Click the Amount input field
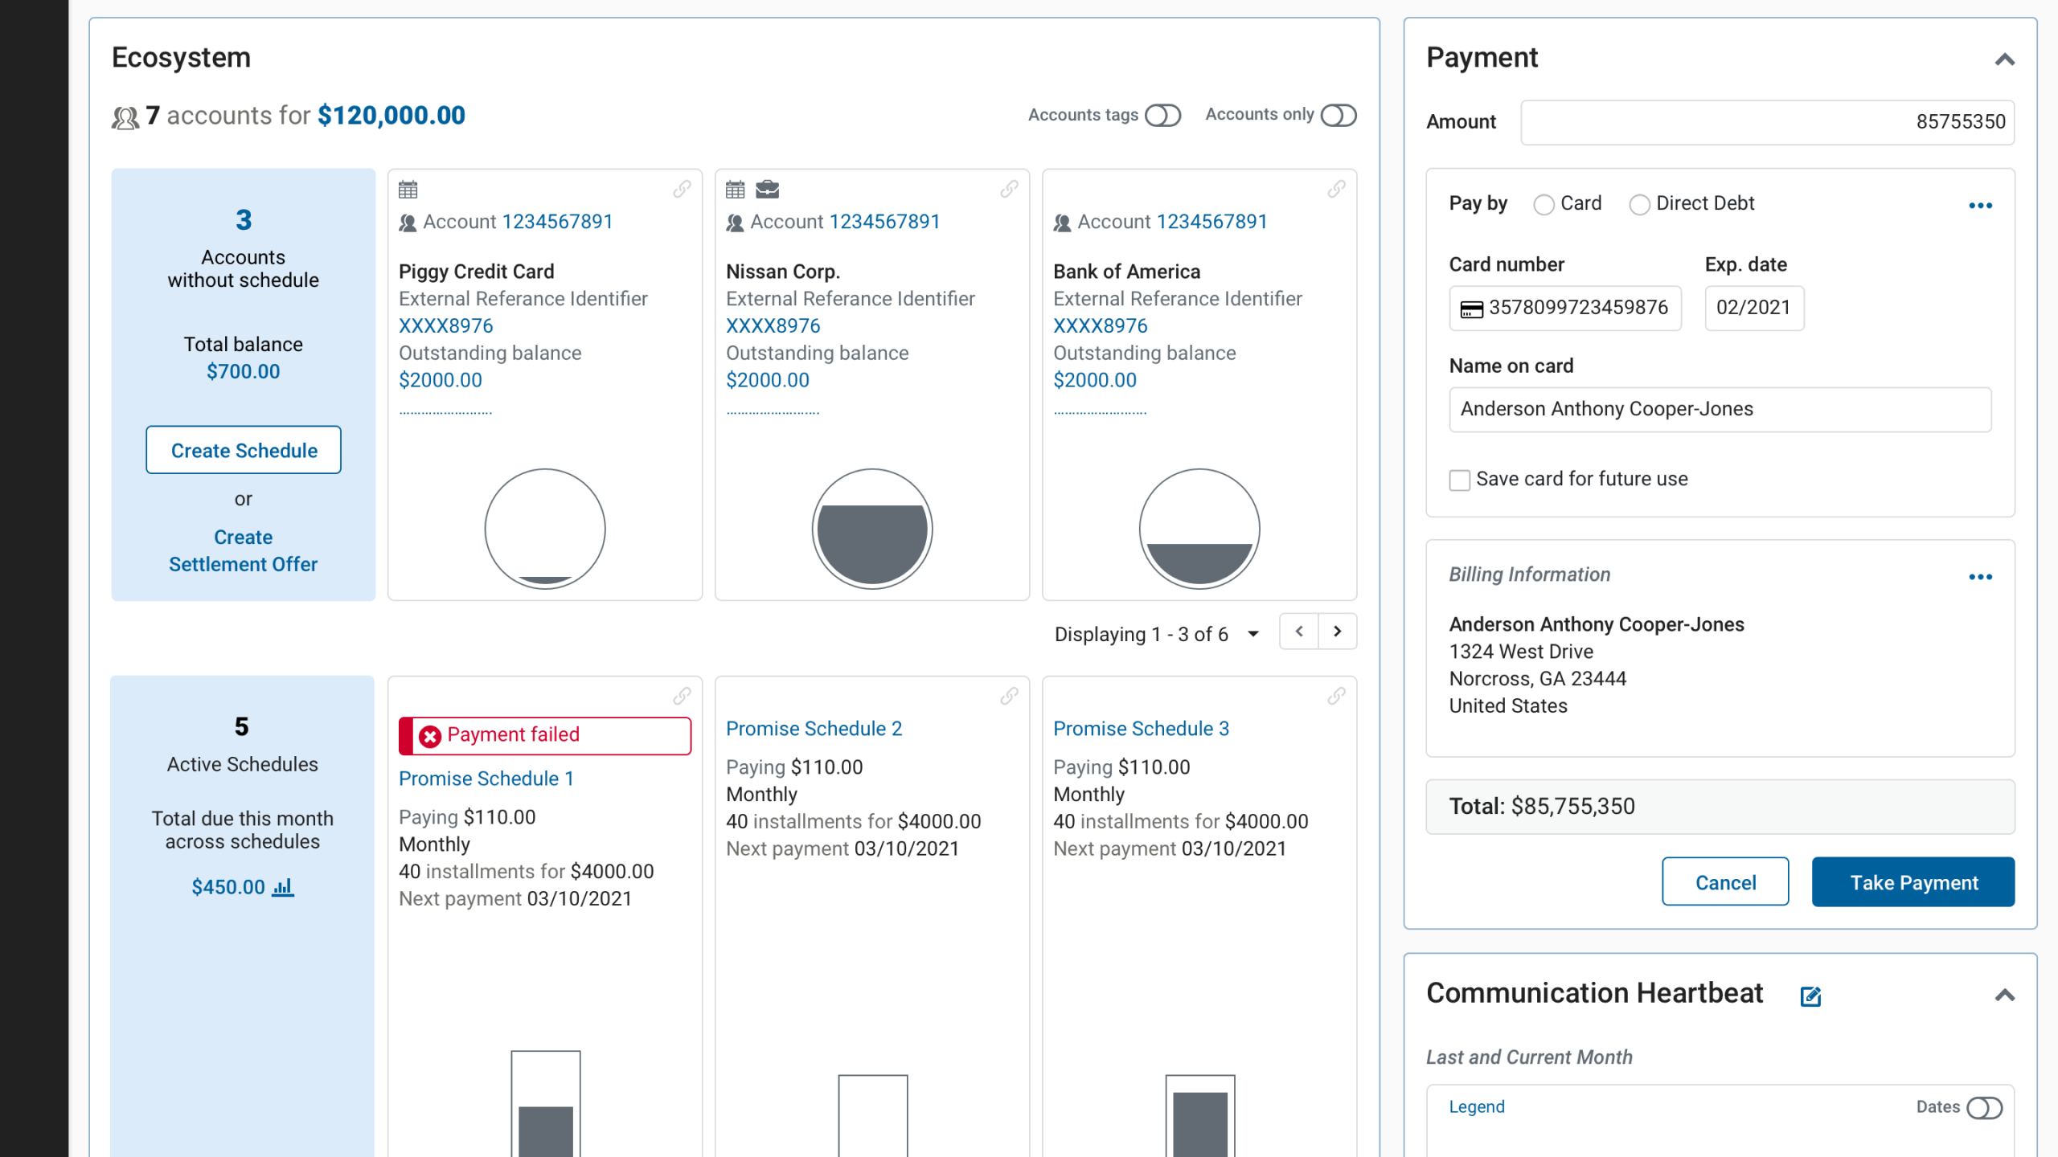The height and width of the screenshot is (1157, 2058). click(x=1767, y=122)
